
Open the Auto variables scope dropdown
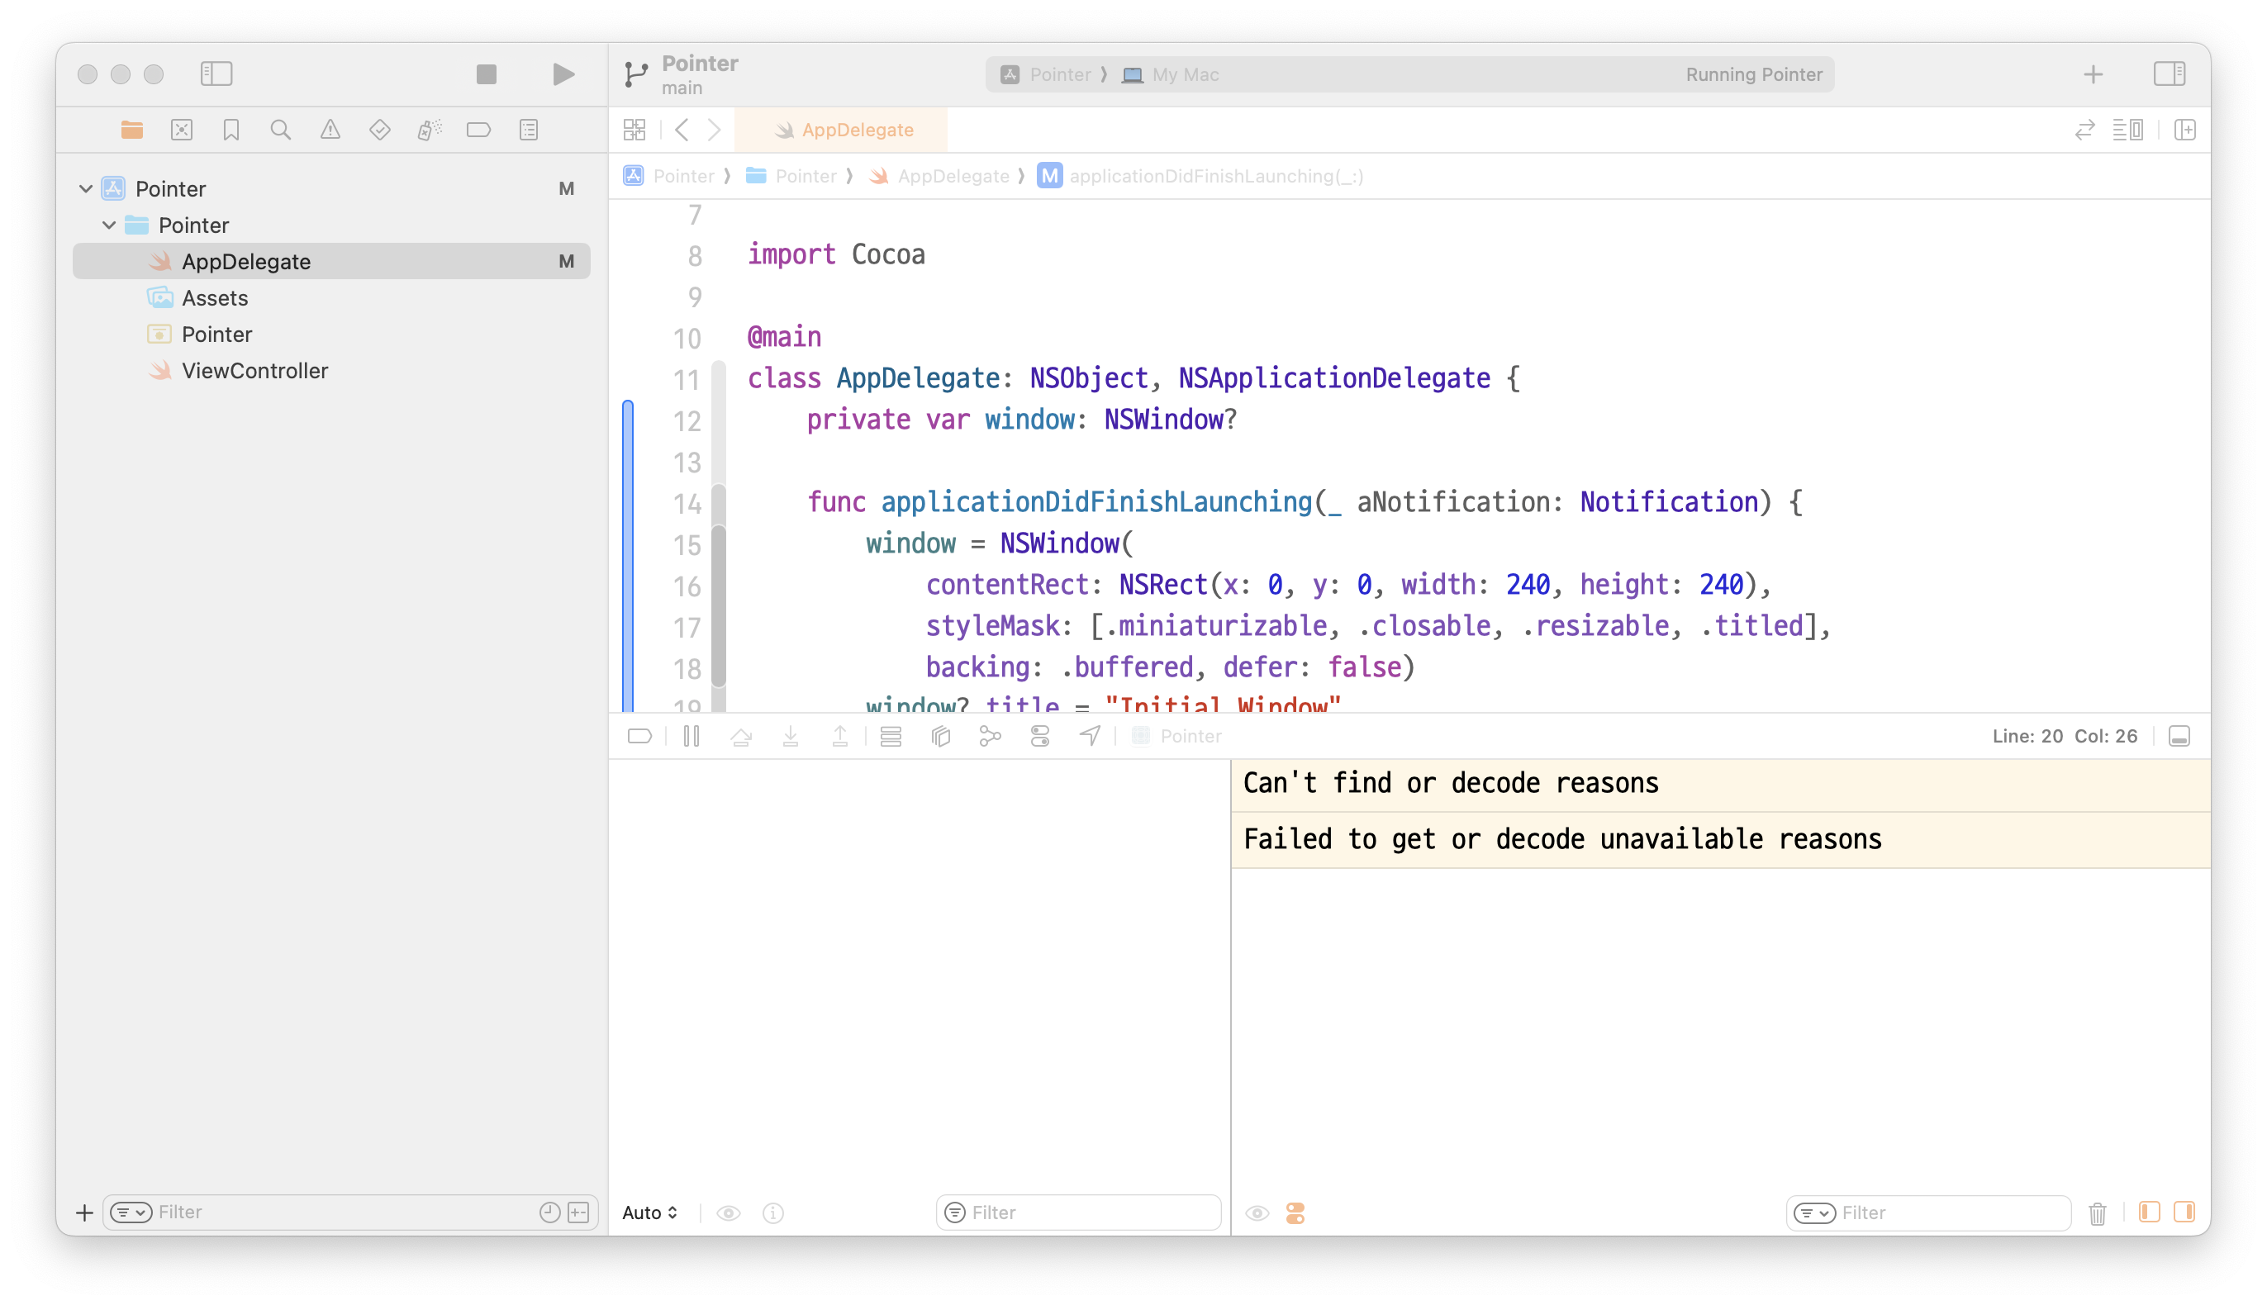(650, 1212)
